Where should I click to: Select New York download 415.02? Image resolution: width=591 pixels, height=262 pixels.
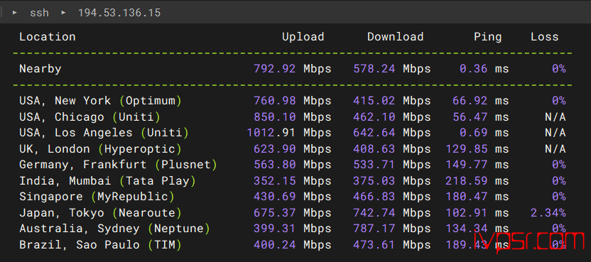(374, 101)
